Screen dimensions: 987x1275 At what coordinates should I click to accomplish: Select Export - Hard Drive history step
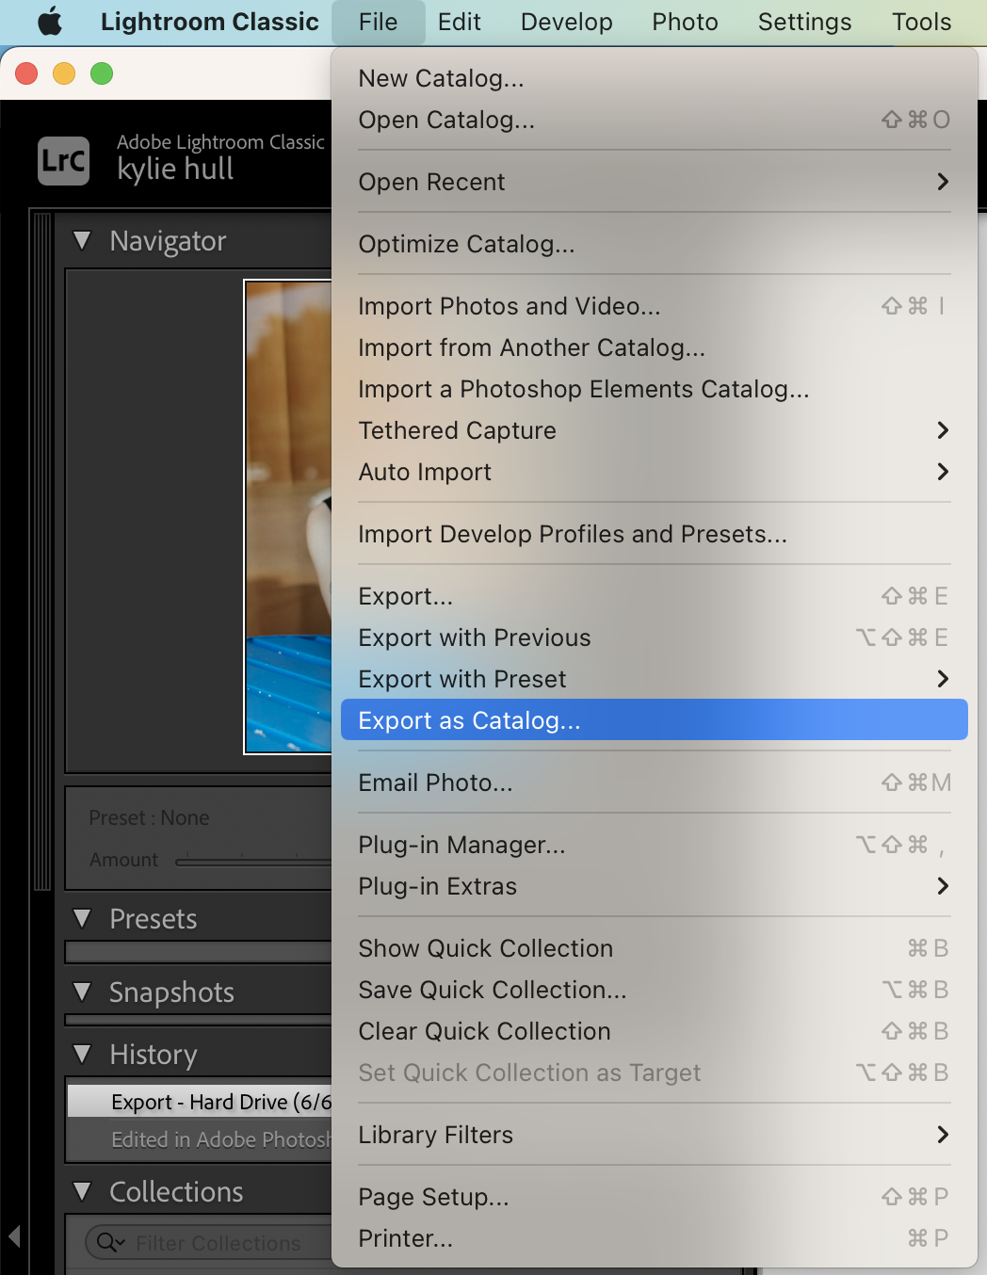pyautogui.click(x=200, y=1102)
